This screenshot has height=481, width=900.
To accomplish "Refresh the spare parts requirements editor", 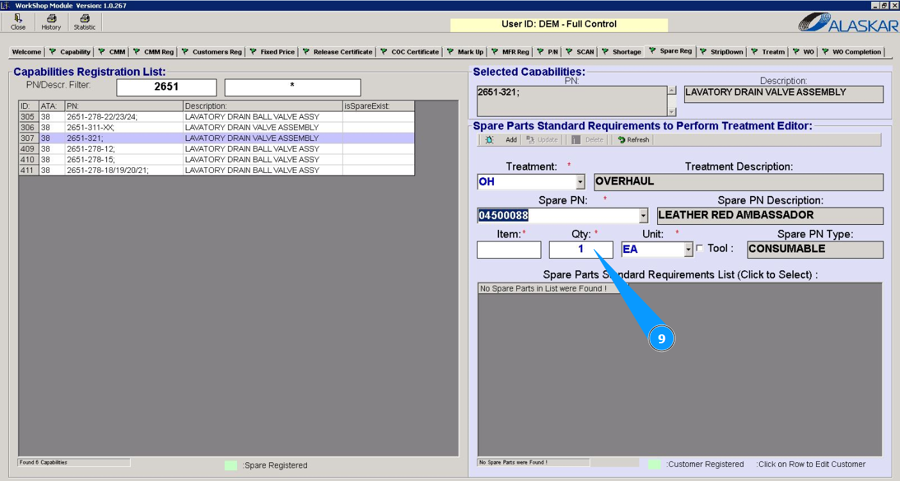I will click(x=634, y=140).
